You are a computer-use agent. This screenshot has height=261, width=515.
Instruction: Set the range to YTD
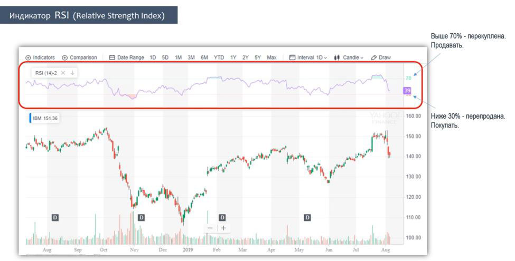[219, 57]
